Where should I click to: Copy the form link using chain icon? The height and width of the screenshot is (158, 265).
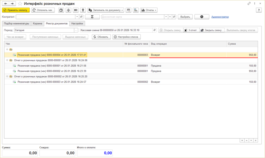pyautogui.click(x=248, y=4)
